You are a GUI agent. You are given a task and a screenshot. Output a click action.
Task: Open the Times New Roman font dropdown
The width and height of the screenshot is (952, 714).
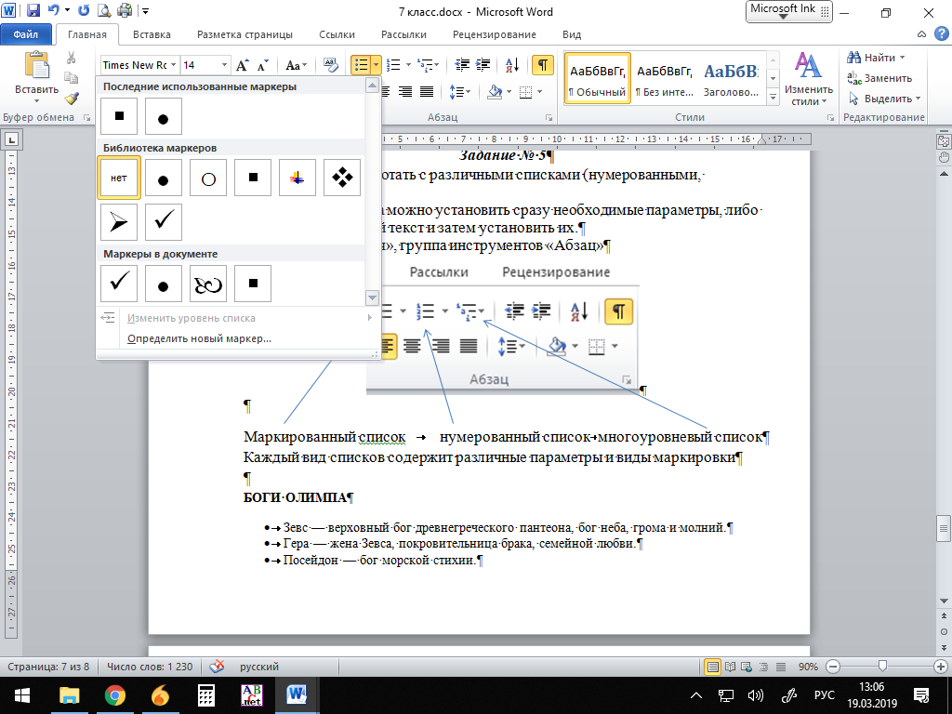172,65
